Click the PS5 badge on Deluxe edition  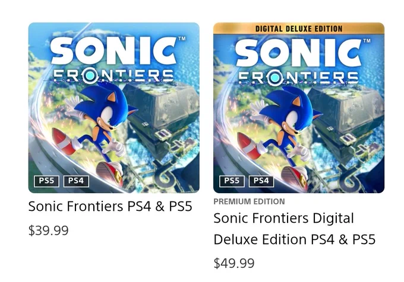232,181
